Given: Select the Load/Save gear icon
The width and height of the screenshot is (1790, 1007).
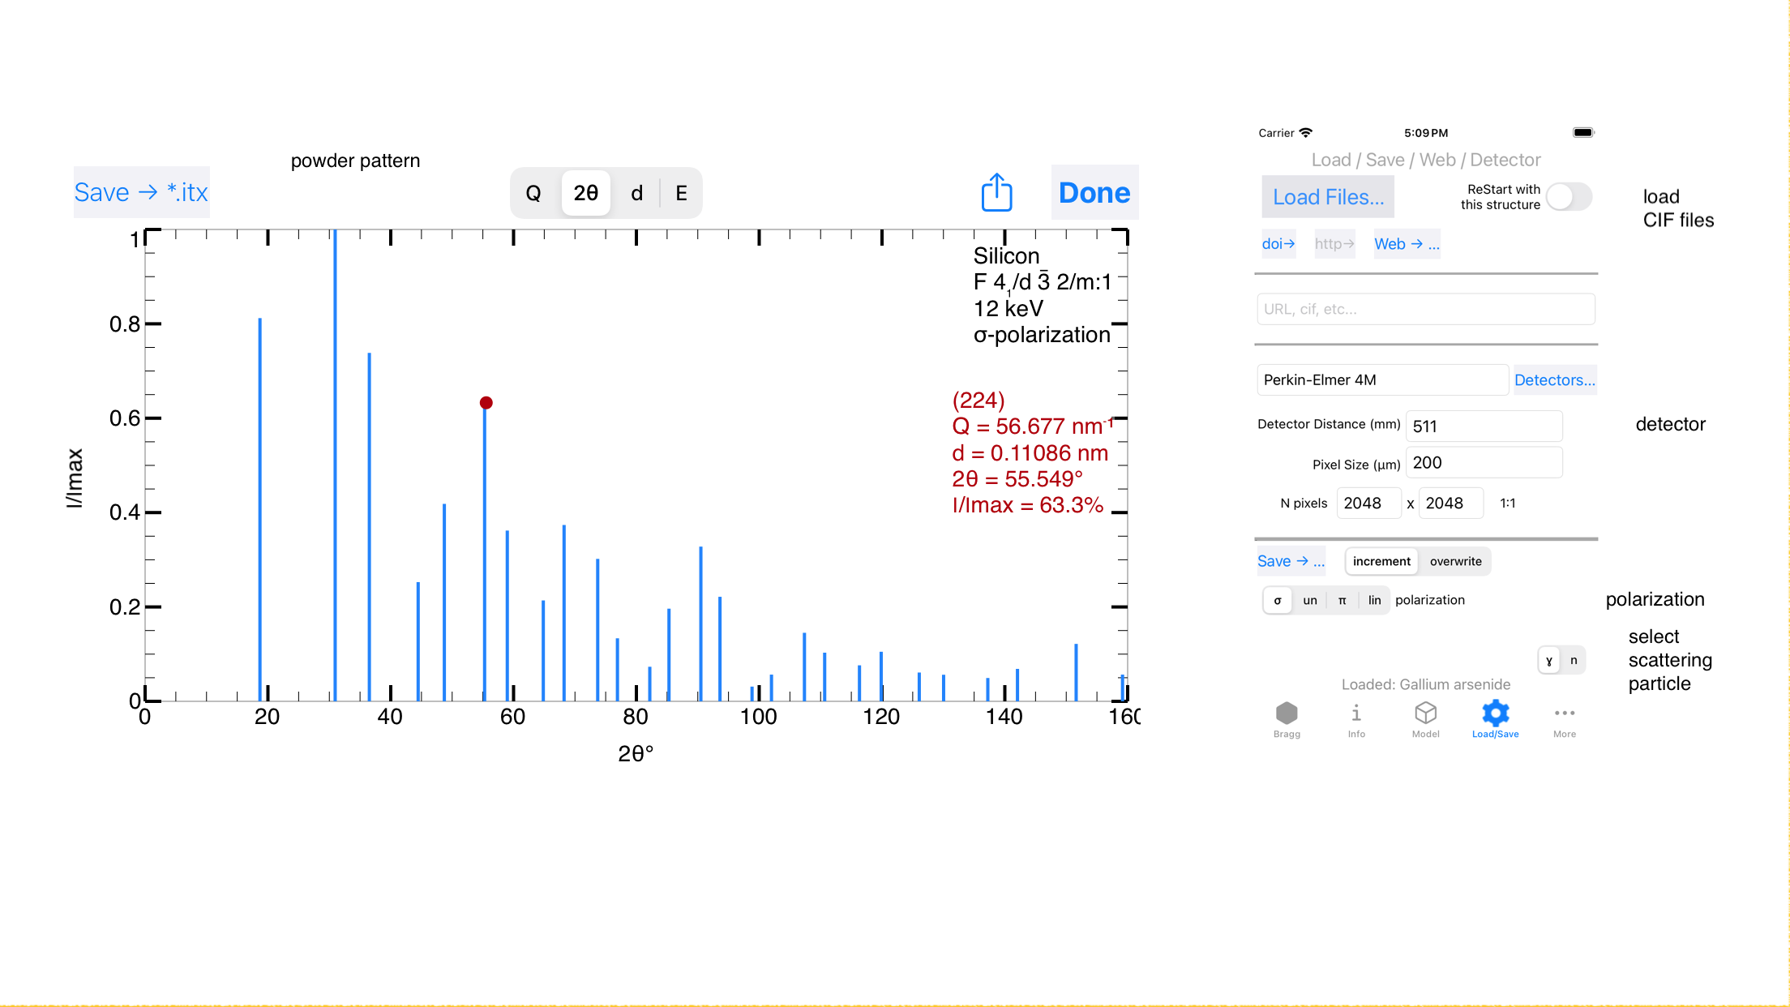Looking at the screenshot, I should 1495,713.
